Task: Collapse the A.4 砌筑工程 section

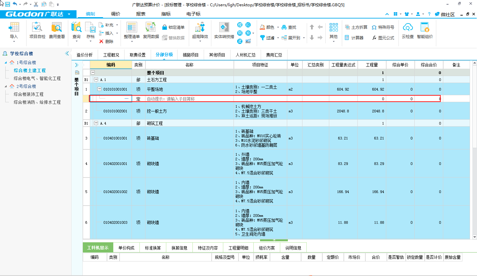Action: point(96,123)
